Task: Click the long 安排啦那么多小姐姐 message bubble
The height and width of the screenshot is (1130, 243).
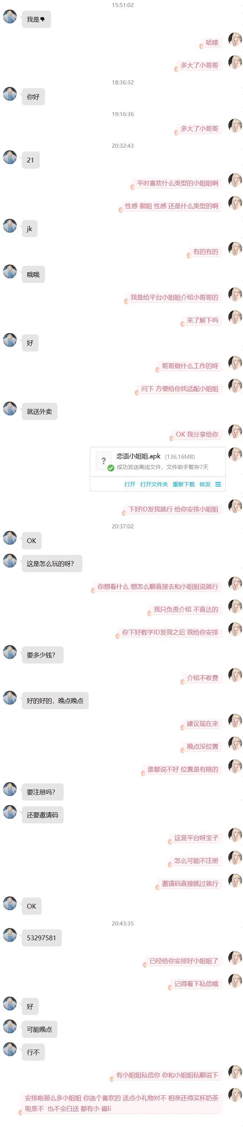Action: (121, 1103)
